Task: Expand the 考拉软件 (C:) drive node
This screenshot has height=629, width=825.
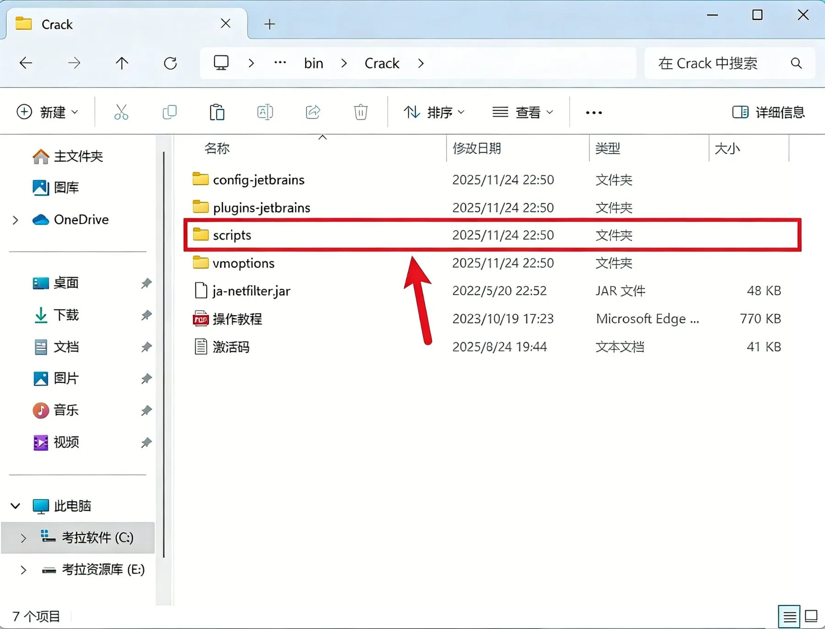Action: [x=23, y=538]
